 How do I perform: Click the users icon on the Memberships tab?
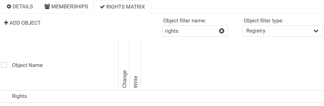point(47,7)
